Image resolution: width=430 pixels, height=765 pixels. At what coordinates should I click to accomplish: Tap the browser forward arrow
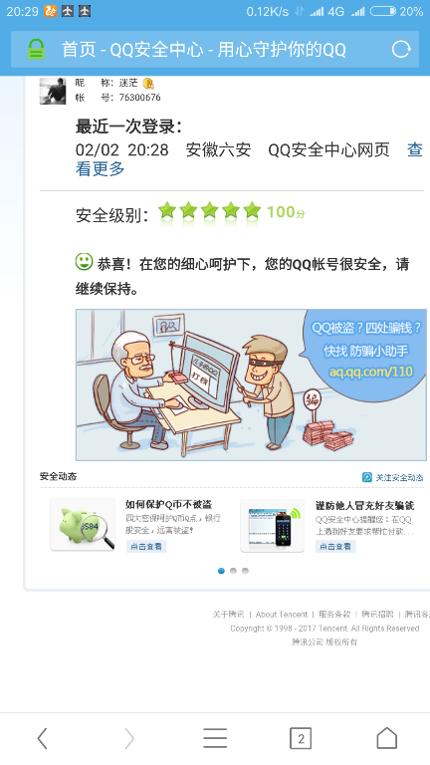(x=128, y=738)
